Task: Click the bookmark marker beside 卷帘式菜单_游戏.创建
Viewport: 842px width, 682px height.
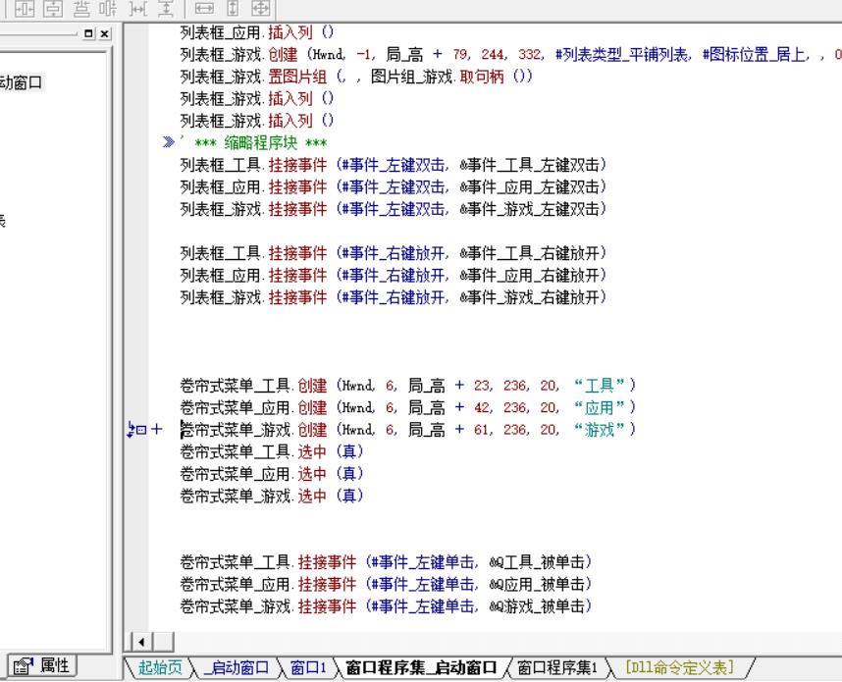Action: pos(136,430)
